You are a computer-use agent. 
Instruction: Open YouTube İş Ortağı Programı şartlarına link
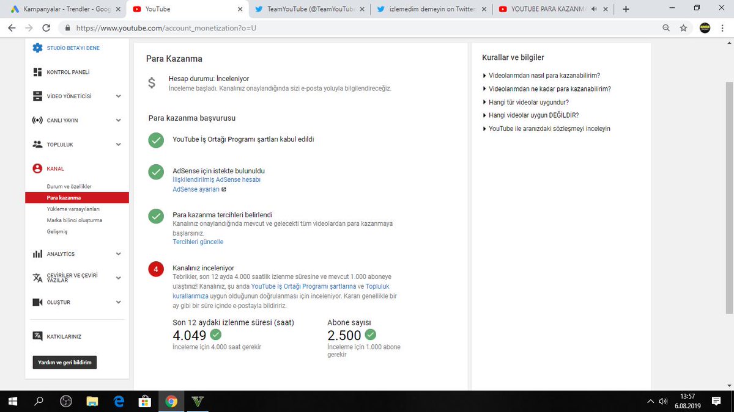pos(303,286)
